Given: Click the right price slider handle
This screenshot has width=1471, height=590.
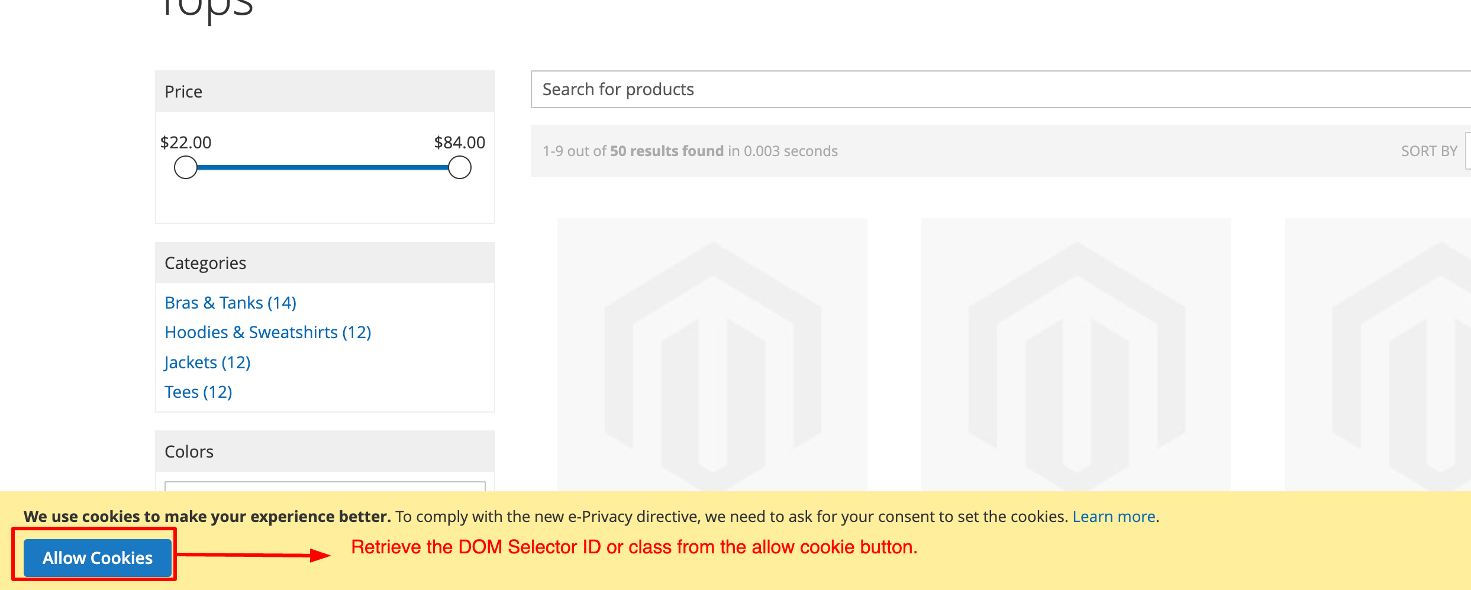Looking at the screenshot, I should pos(459,167).
